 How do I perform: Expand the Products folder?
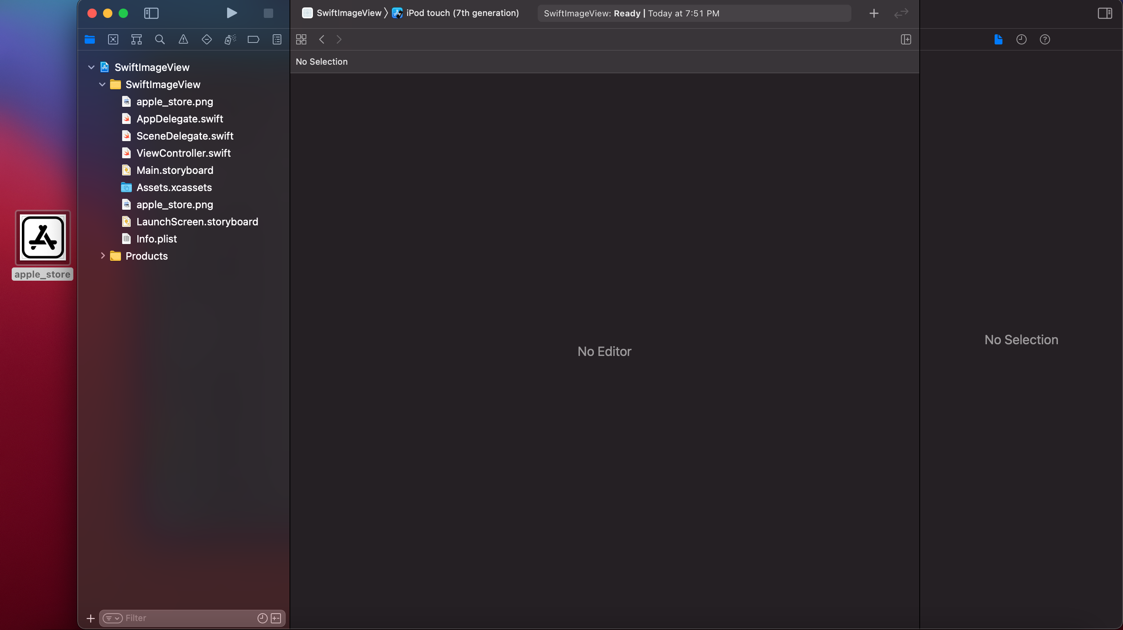pos(103,256)
